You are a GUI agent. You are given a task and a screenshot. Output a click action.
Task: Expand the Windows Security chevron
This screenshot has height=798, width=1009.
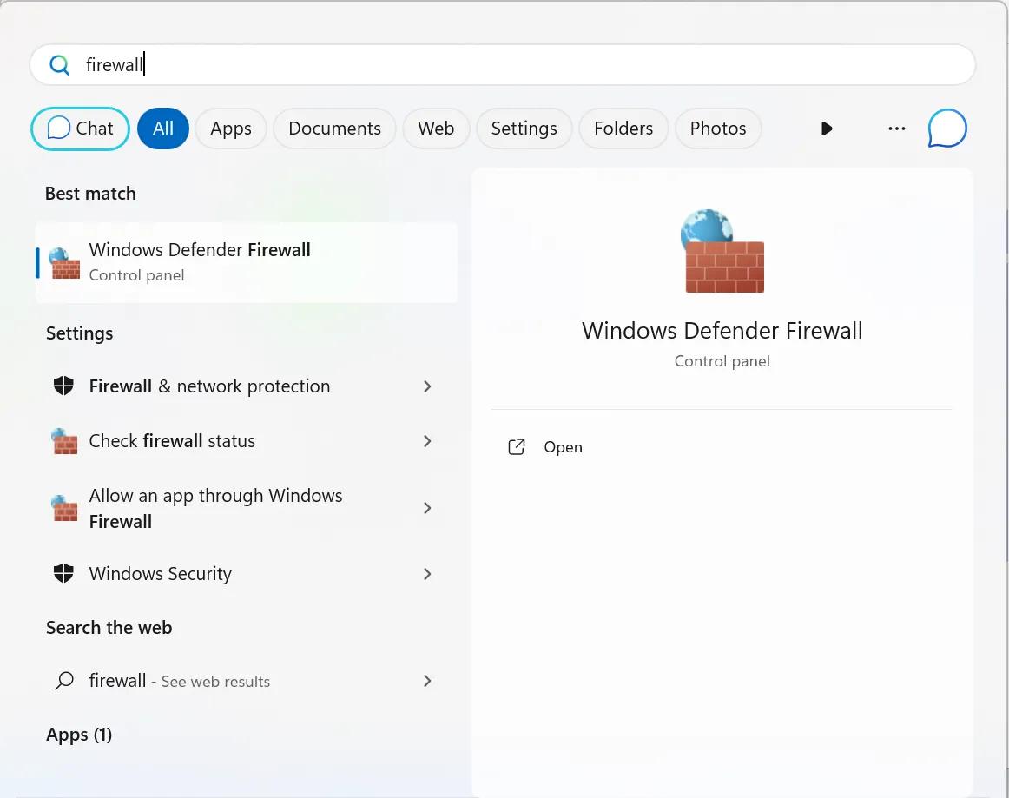click(x=427, y=574)
